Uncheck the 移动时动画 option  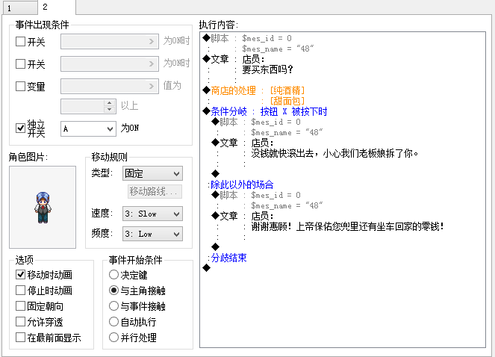(x=20, y=275)
